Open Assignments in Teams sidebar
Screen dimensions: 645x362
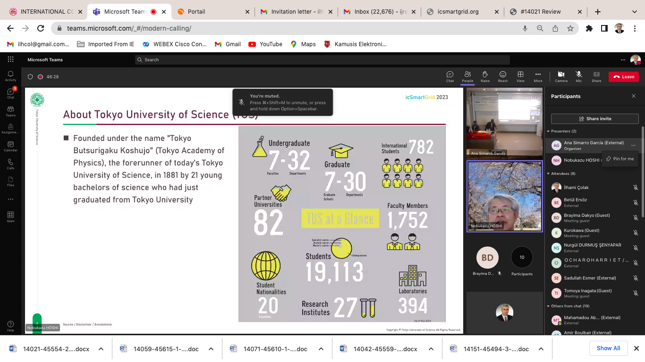click(x=10, y=129)
